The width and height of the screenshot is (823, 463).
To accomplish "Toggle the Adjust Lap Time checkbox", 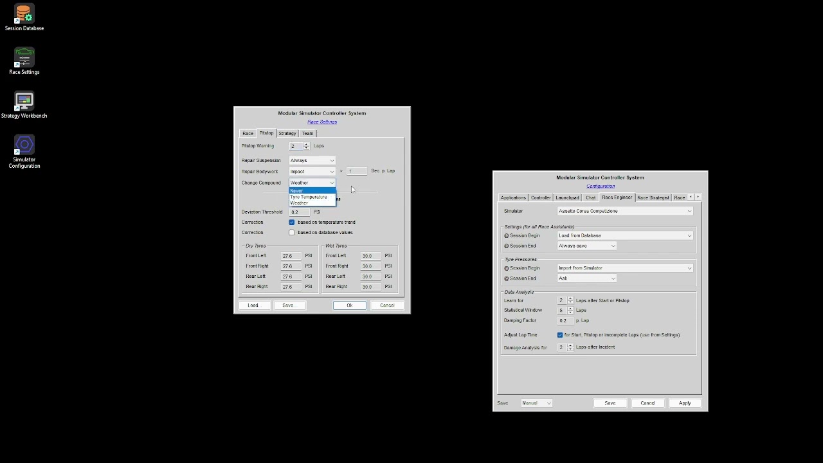I will tap(560, 335).
